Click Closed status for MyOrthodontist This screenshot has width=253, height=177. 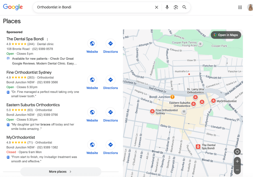[11, 152]
